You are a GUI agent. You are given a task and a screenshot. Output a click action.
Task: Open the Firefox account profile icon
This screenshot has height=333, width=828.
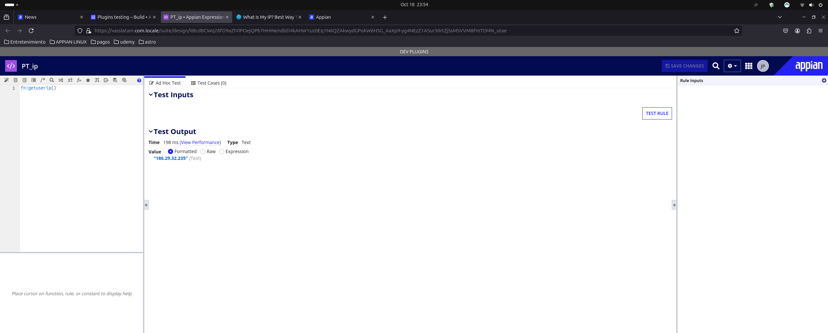coord(797,31)
